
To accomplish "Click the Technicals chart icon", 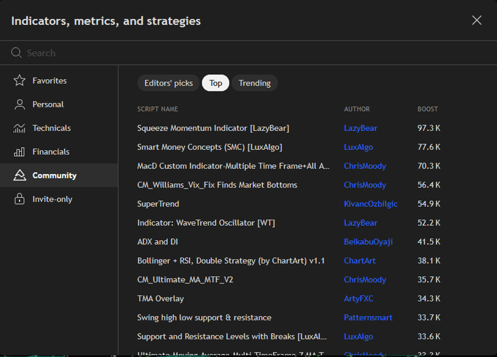I will (x=20, y=128).
